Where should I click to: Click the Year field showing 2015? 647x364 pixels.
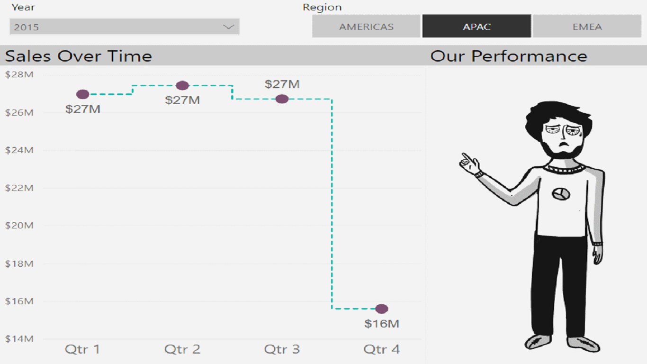114,27
